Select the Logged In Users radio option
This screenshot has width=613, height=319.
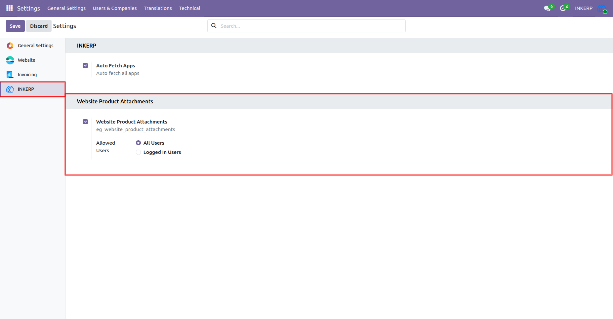[x=138, y=152]
